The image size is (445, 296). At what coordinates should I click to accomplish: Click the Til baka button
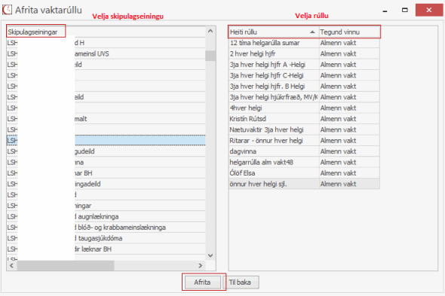(x=240, y=282)
